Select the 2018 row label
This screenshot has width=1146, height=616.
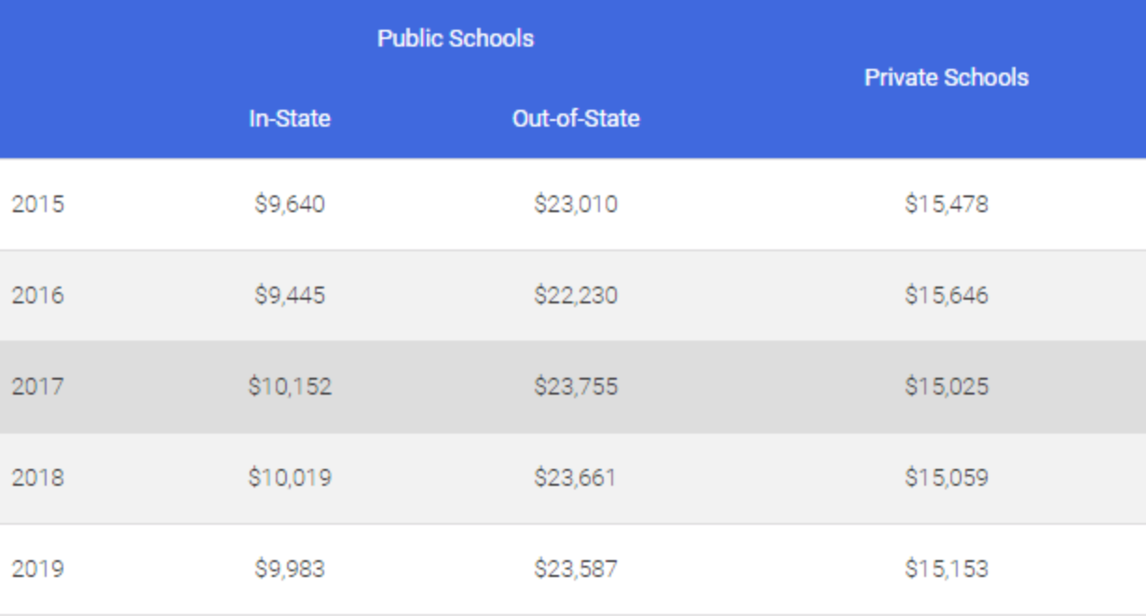pyautogui.click(x=38, y=477)
